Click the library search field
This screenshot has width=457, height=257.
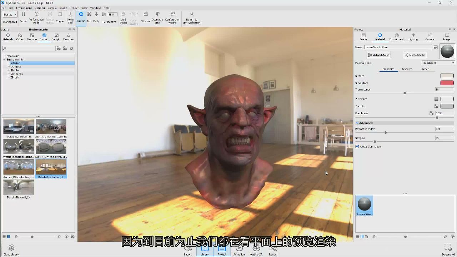click(x=29, y=49)
